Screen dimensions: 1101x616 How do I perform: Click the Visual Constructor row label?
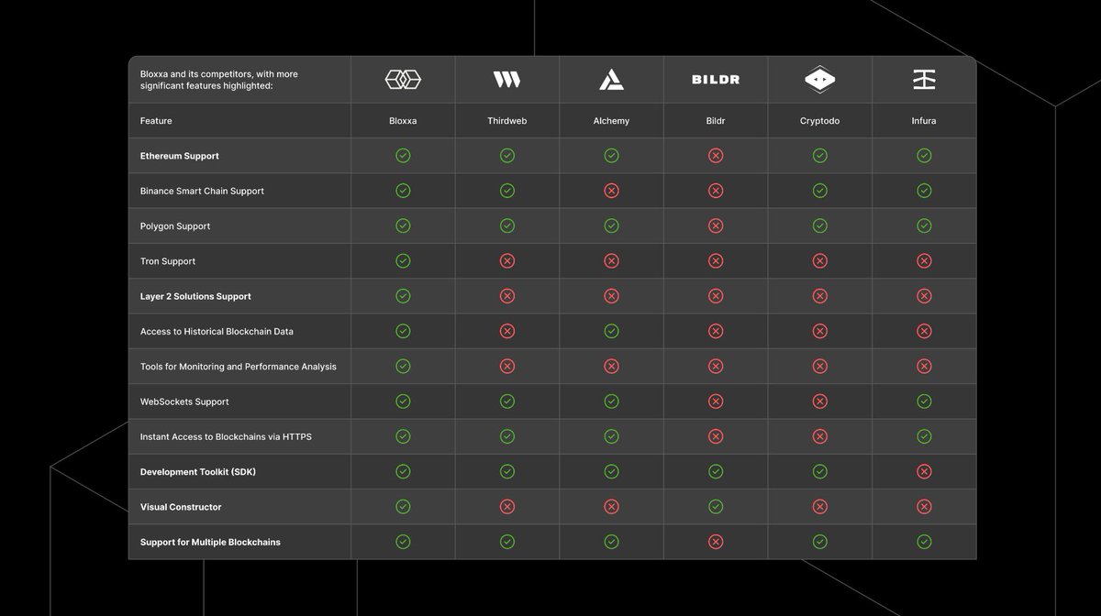pyautogui.click(x=181, y=507)
